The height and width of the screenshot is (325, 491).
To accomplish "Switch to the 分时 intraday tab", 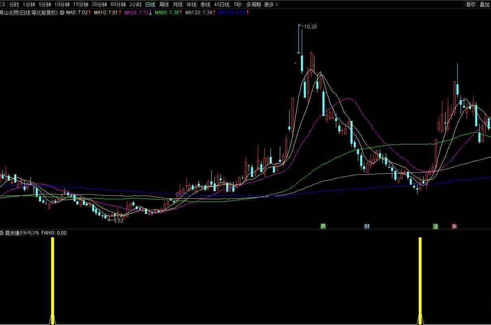I will point(14,4).
